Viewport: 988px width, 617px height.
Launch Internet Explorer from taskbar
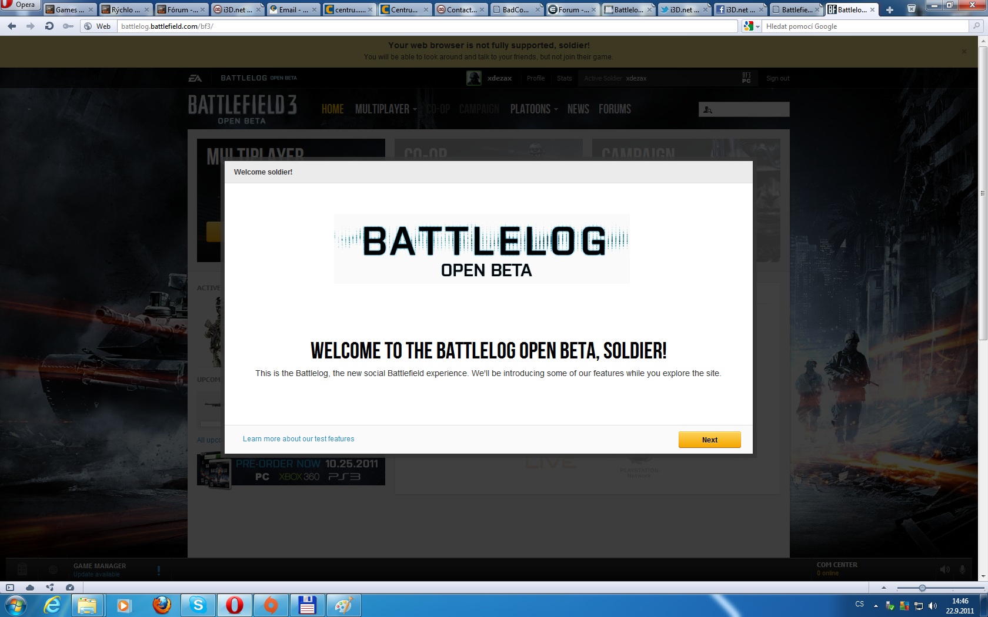click(x=53, y=605)
